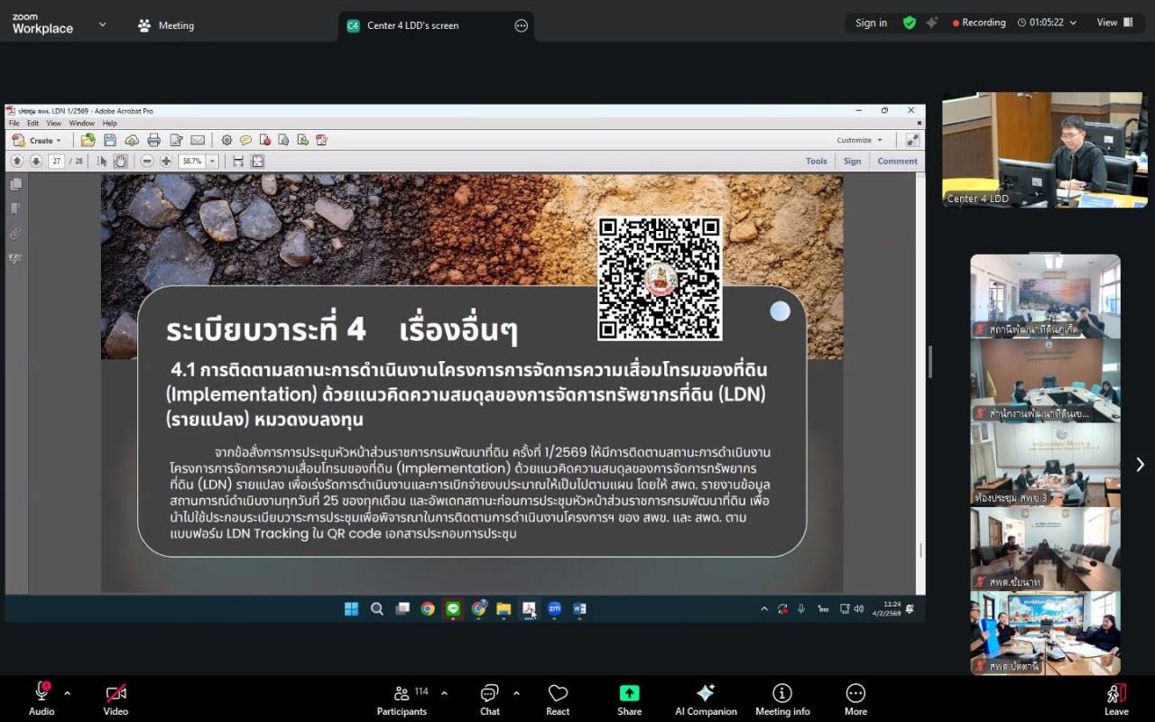Screen dimensions: 1155x722
Task: Open Comment pane in Acrobat
Action: pos(897,161)
